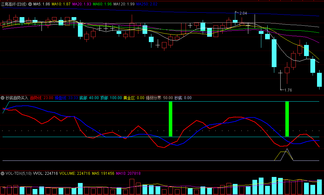Select the white MA5: 1.86 label
This screenshot has height=195, width=324.
pyautogui.click(x=41, y=4)
